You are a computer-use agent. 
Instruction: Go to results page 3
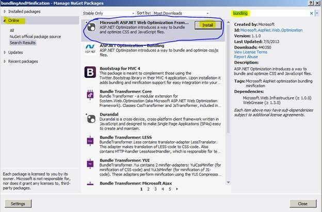155,189
